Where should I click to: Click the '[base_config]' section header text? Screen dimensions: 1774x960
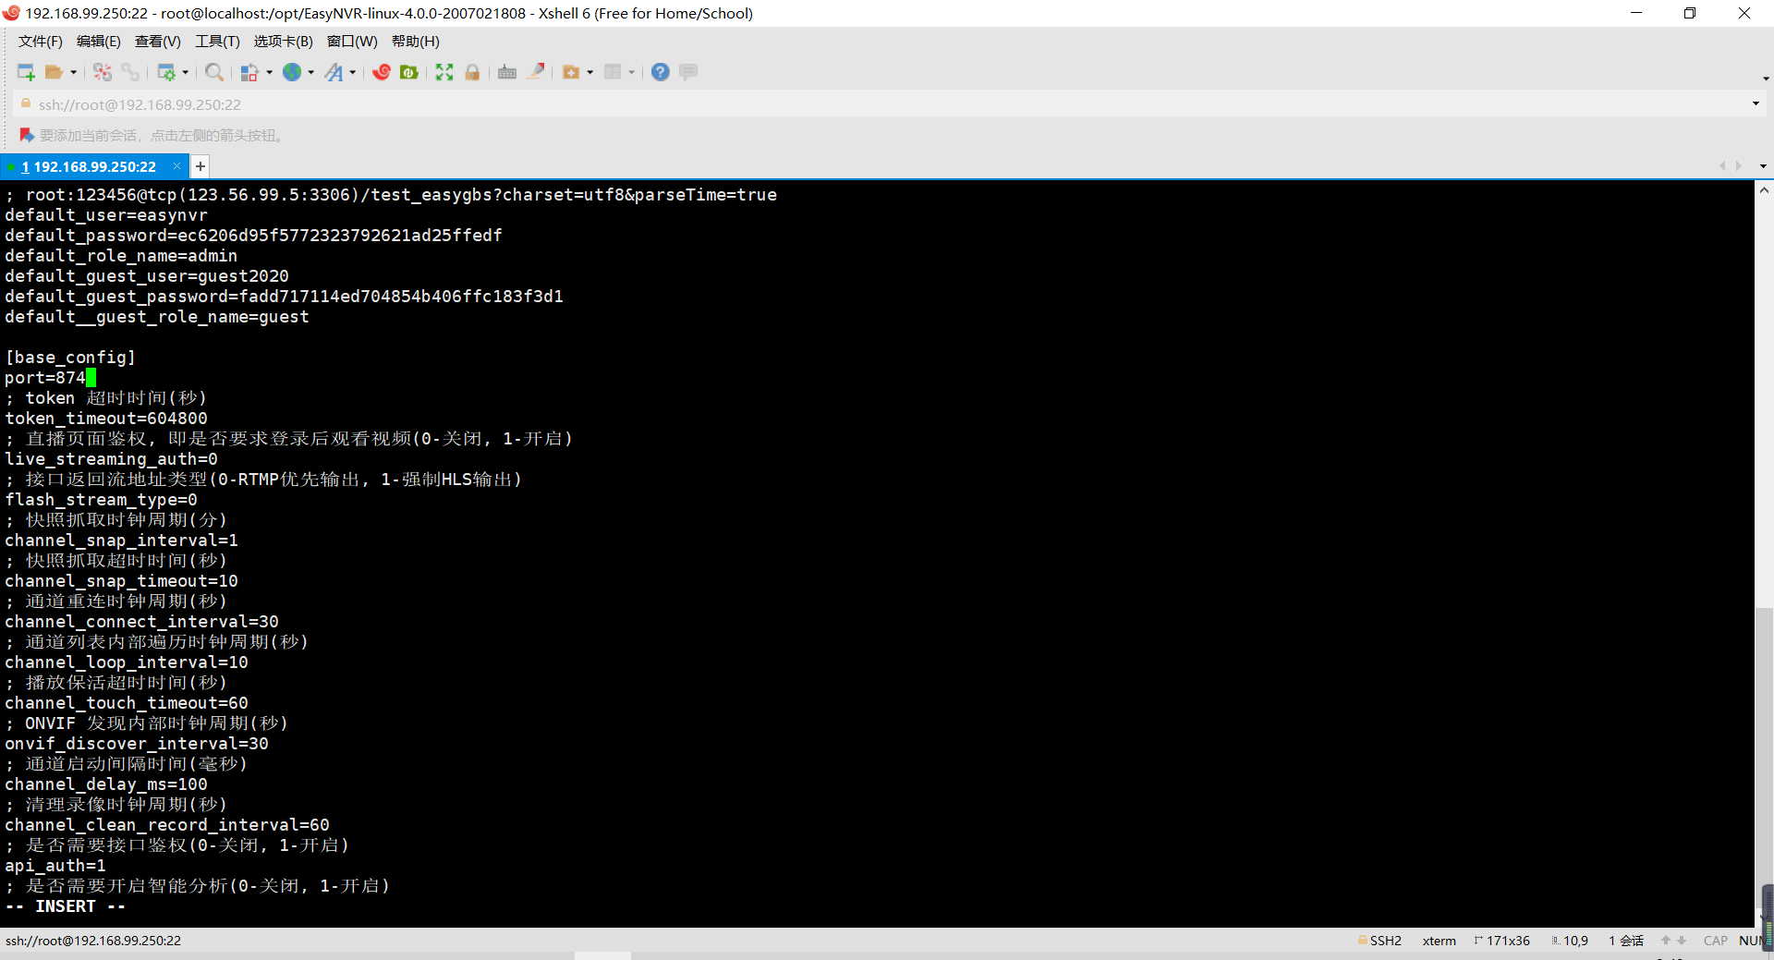coord(70,358)
